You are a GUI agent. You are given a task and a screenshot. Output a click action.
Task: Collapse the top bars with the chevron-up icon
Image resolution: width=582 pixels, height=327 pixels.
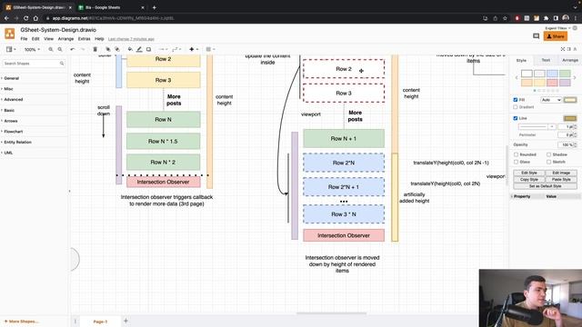click(x=576, y=49)
